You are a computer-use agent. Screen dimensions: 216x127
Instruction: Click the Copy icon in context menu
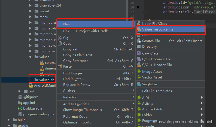click(x=60, y=43)
